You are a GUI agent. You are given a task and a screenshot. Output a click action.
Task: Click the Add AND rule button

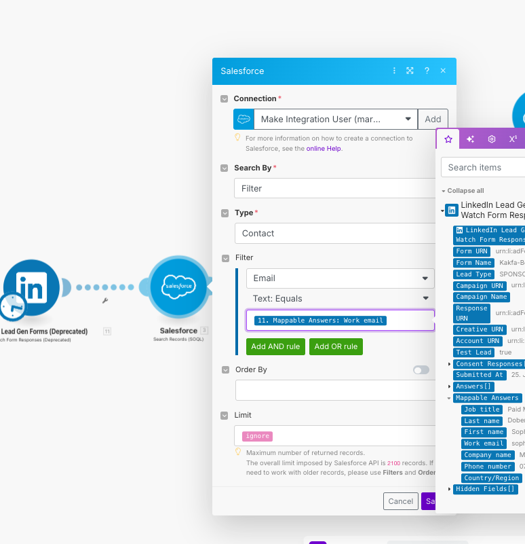(275, 346)
